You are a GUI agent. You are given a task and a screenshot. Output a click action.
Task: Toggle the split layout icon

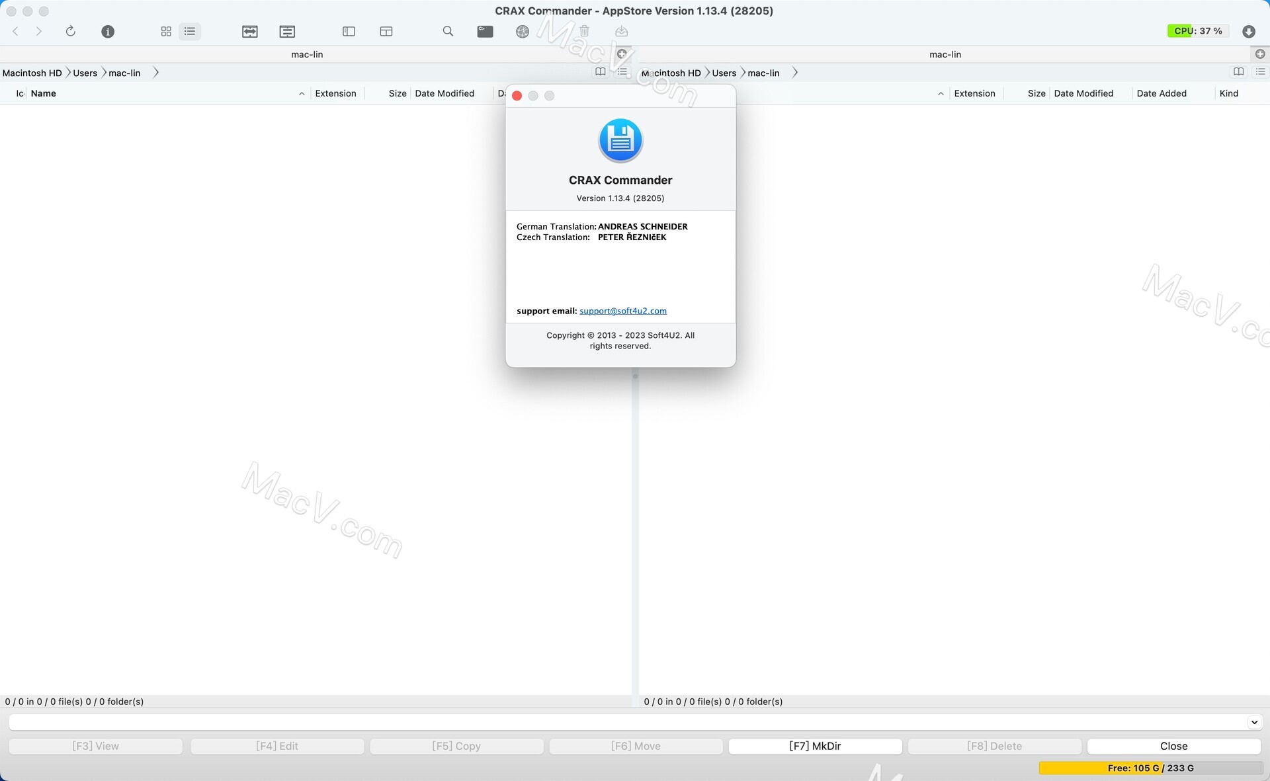click(386, 31)
